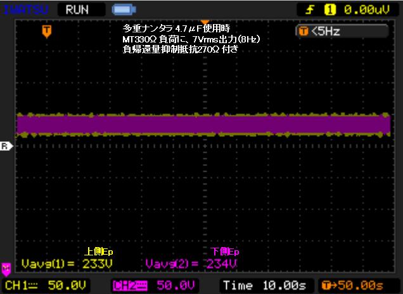Click the battery status icon
The height and width of the screenshot is (294, 403).
(x=120, y=10)
